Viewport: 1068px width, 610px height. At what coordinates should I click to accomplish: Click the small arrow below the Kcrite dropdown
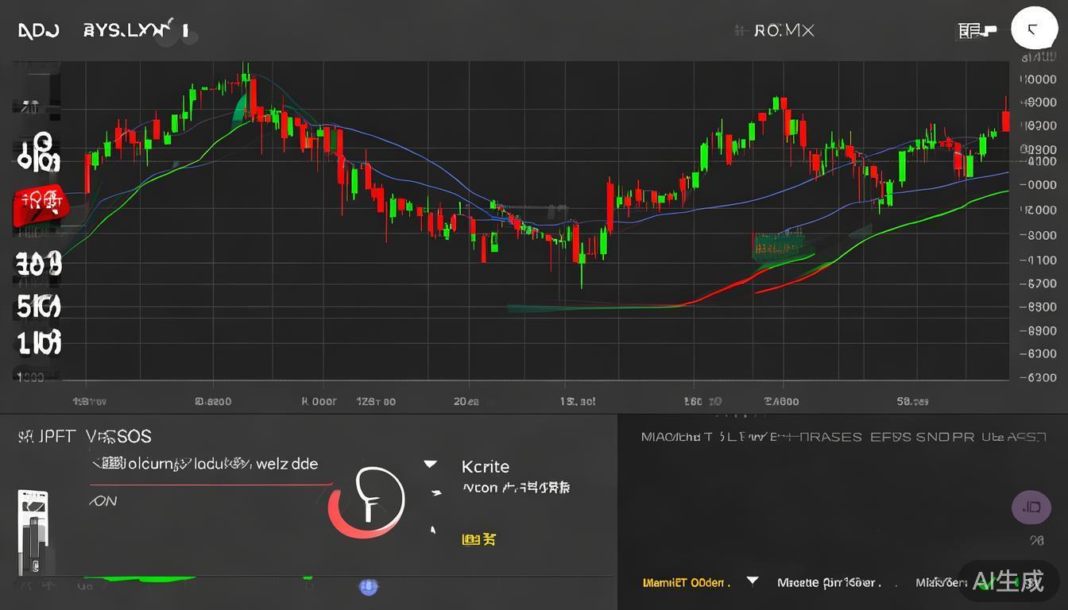pyautogui.click(x=435, y=493)
